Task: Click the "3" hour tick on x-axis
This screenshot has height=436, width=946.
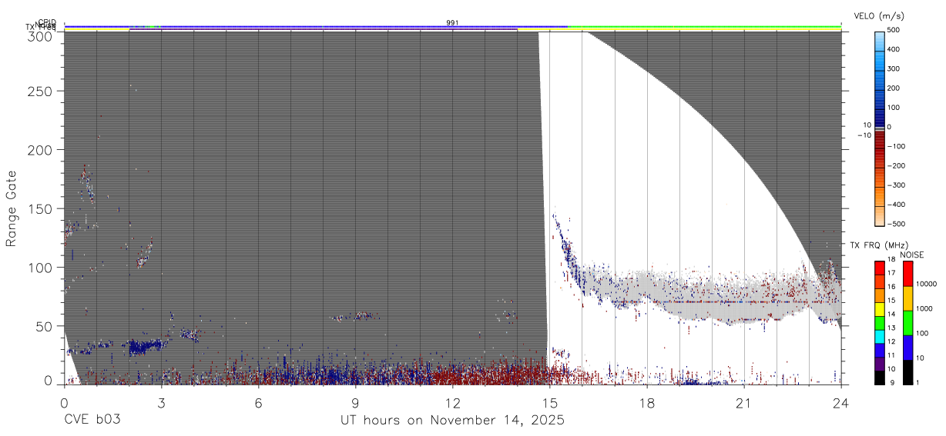Action: (x=161, y=402)
